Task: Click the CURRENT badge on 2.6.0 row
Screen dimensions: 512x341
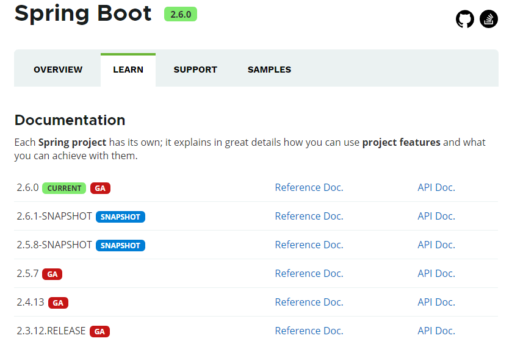Action: tap(64, 188)
